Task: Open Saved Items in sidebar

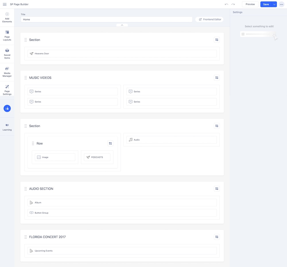Action: [x=7, y=54]
